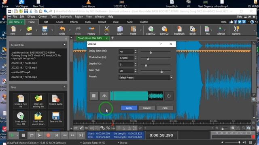Click the Save toolbar icon
This screenshot has width=259, height=145.
coord(45,31)
